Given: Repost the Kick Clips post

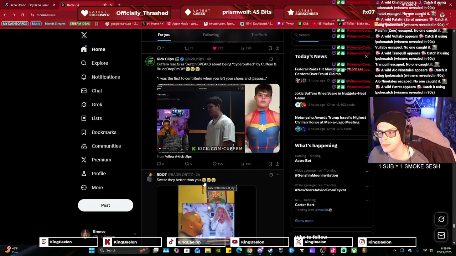Looking at the screenshot, I should (186, 164).
